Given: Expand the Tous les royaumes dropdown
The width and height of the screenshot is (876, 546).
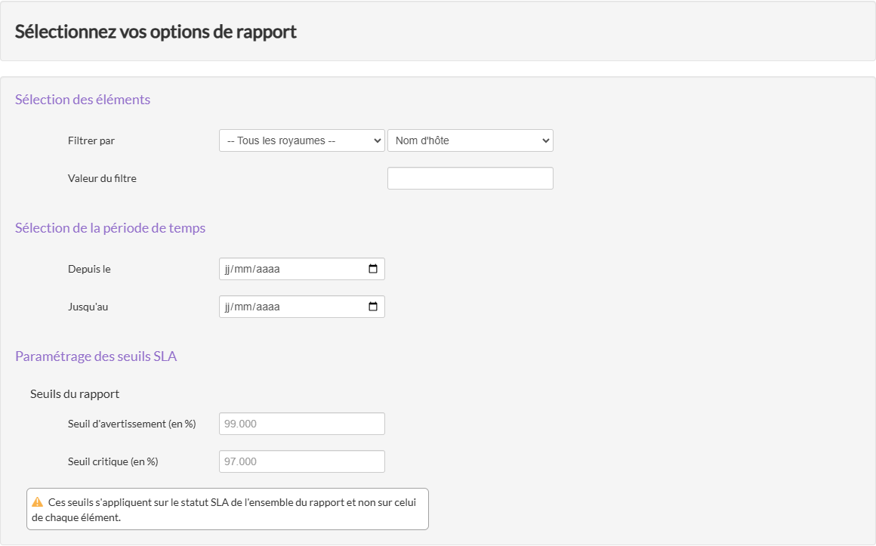Looking at the screenshot, I should (301, 140).
